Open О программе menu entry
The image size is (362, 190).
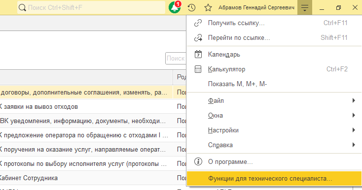click(x=274, y=161)
